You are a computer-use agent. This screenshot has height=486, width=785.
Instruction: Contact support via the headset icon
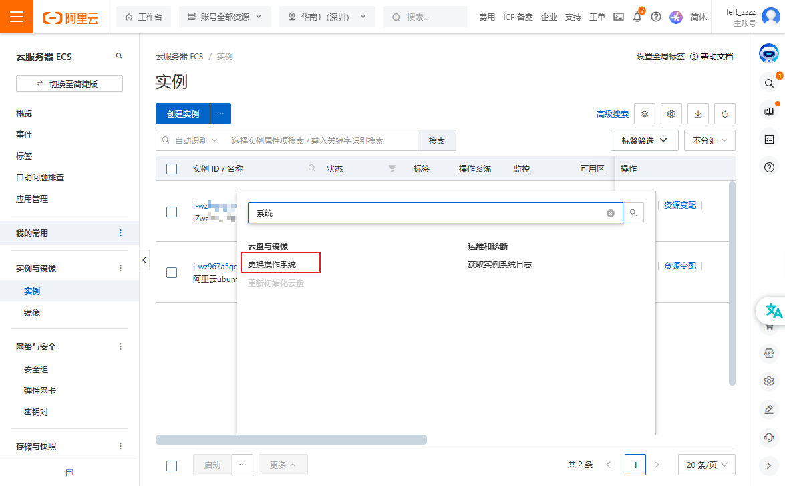click(x=769, y=437)
